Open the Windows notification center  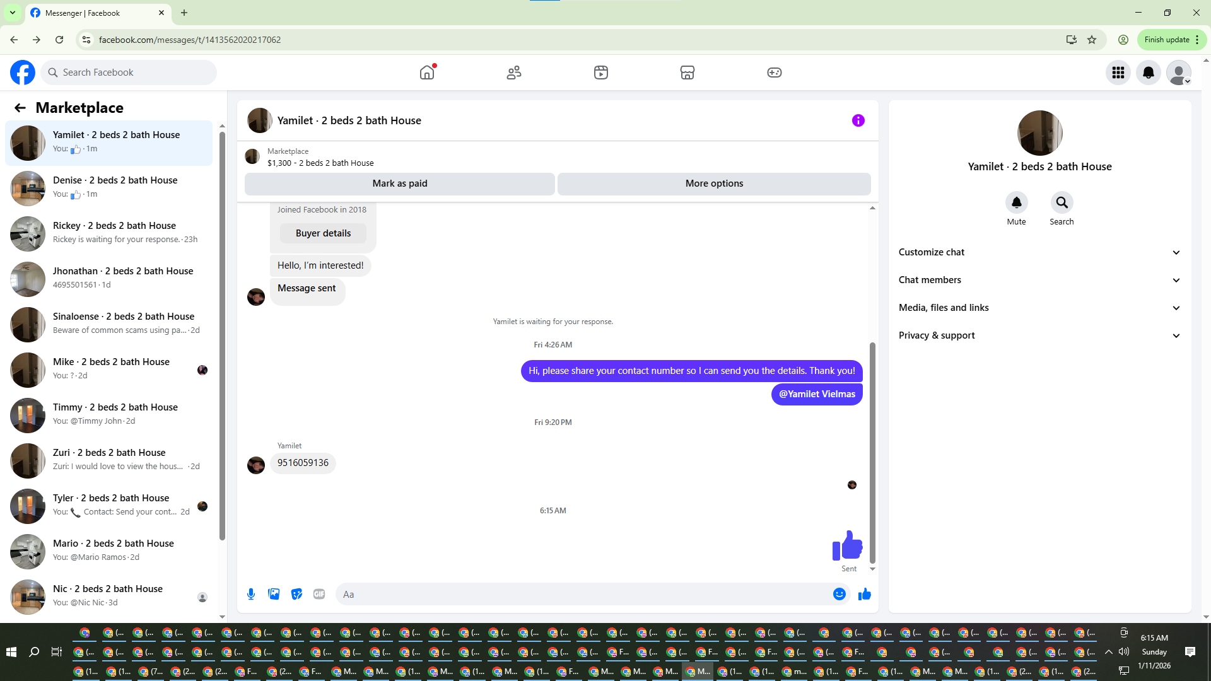pos(1190,652)
